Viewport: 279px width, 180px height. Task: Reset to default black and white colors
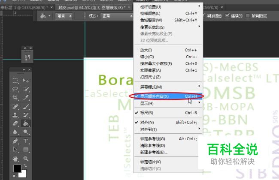tap(15, 176)
